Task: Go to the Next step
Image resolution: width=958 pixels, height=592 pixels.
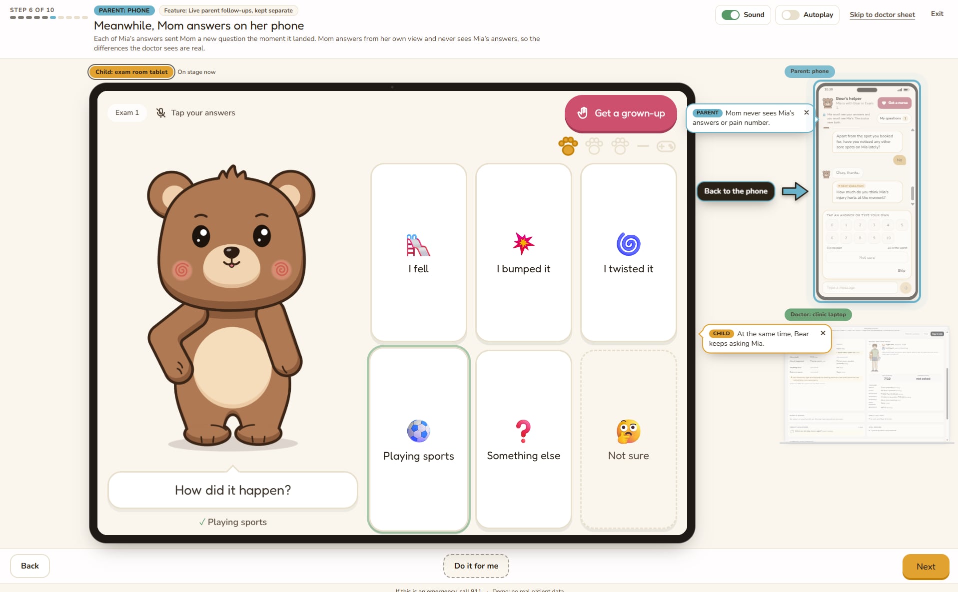Action: [x=926, y=567]
